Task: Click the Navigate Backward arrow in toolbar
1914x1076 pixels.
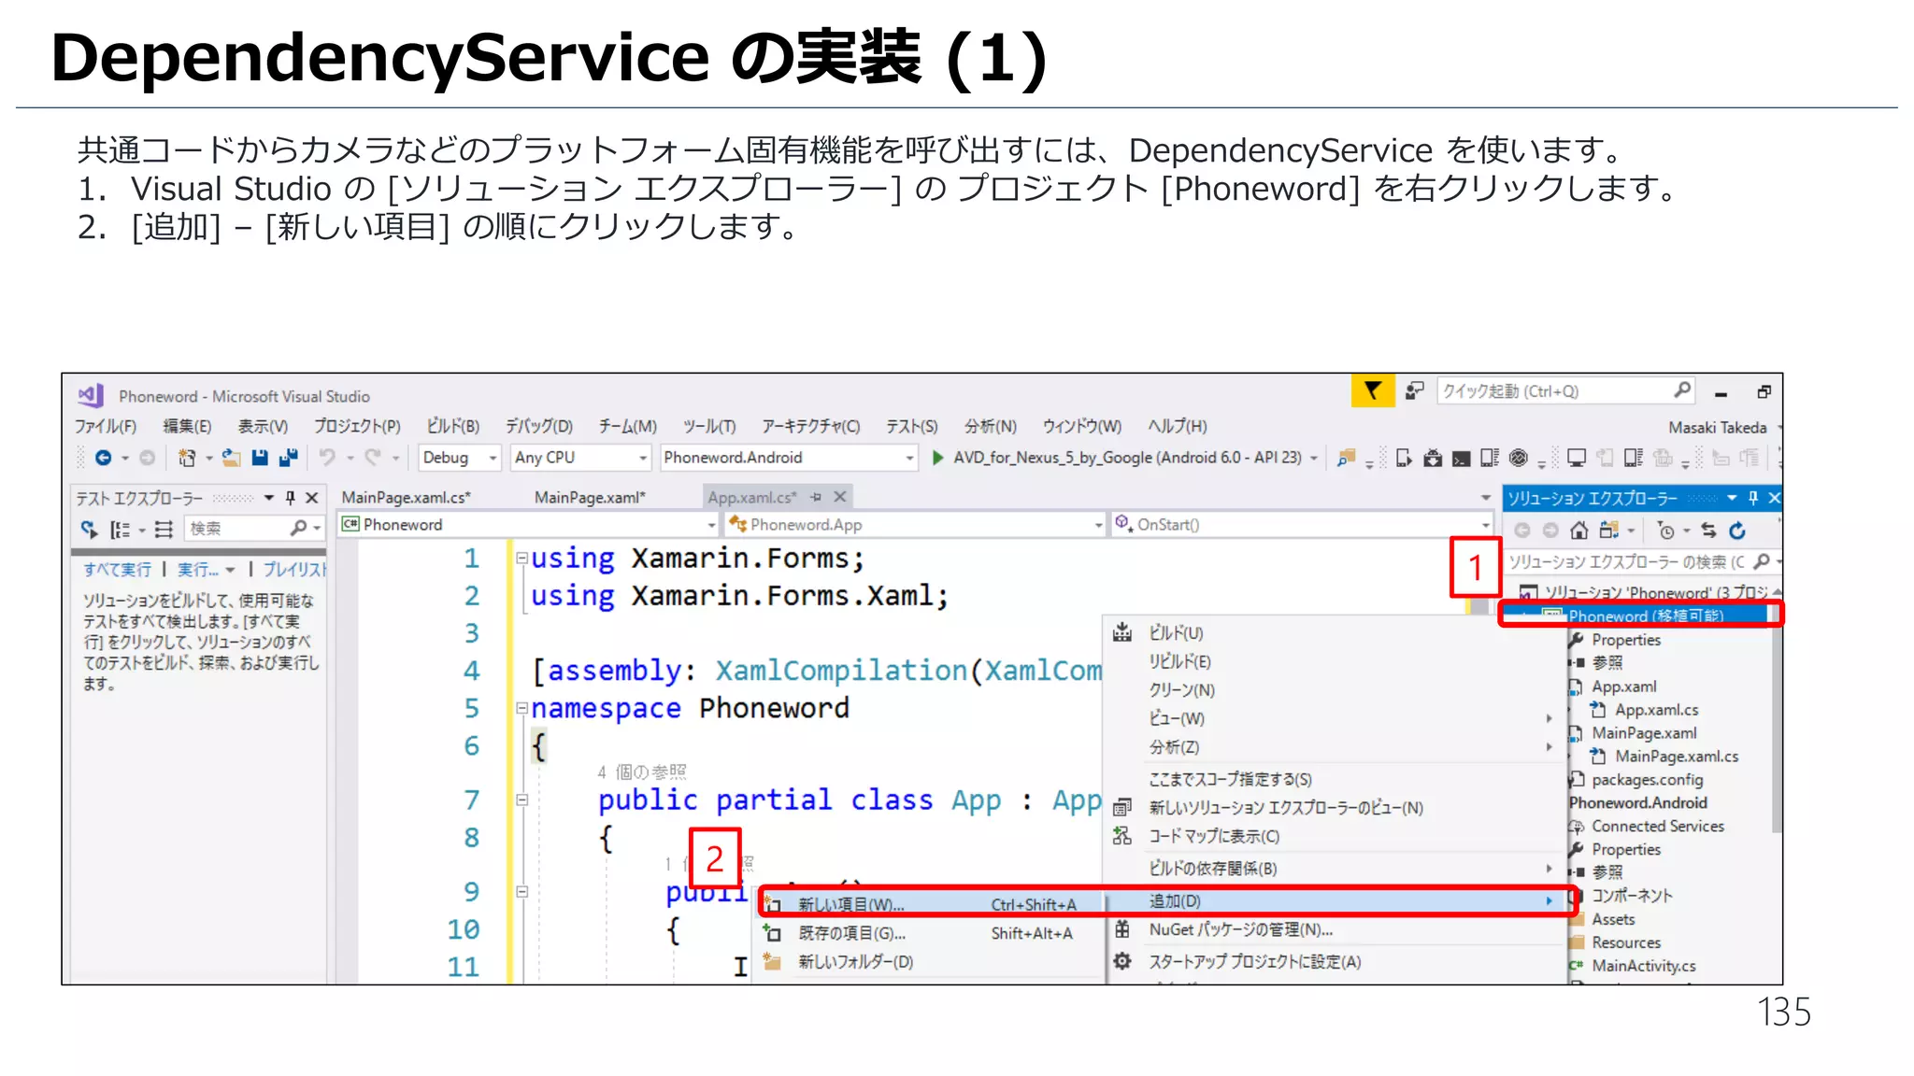Action: pyautogui.click(x=103, y=458)
